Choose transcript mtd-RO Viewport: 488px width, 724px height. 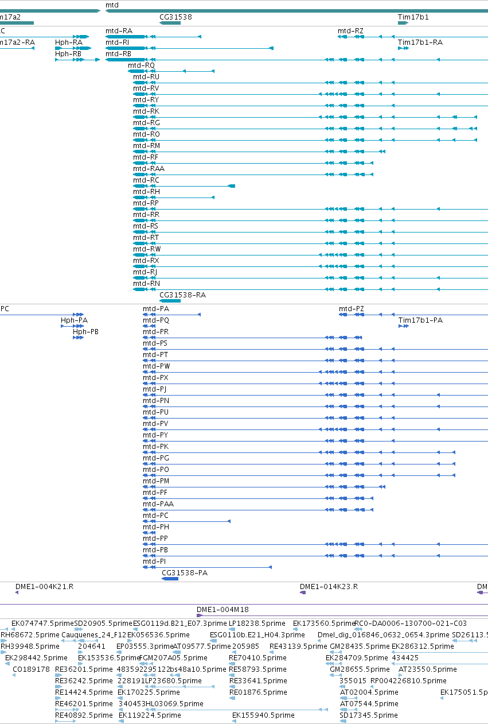(146, 134)
